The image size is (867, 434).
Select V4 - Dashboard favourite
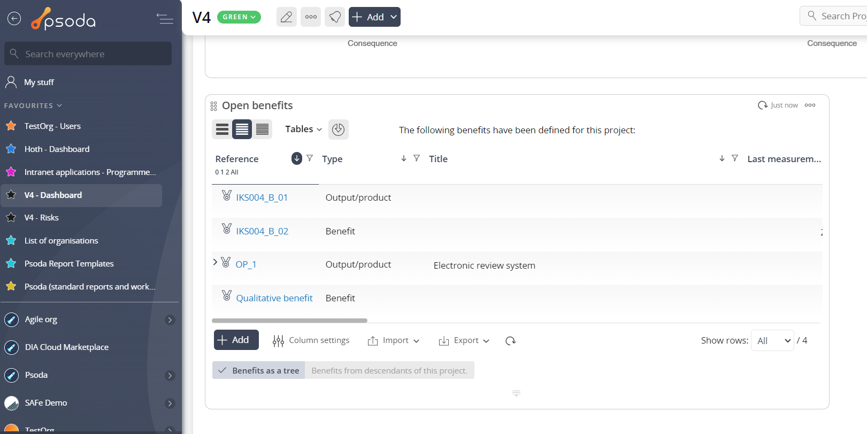click(81, 195)
